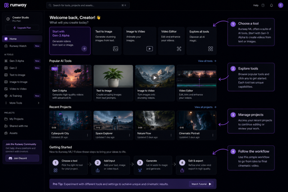
Task: Click the Join the Runway Community heading
Action: (21, 144)
